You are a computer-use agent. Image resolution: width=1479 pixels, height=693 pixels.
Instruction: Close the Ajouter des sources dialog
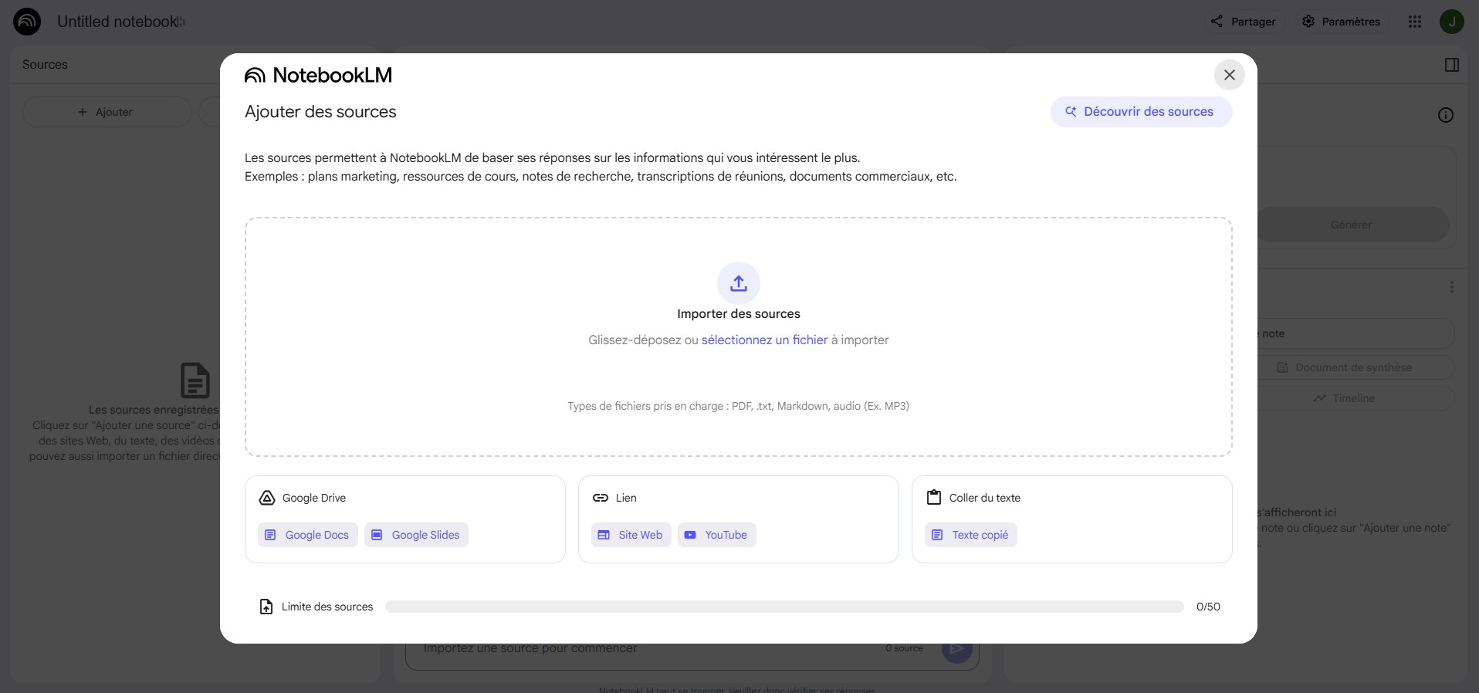pyautogui.click(x=1229, y=75)
